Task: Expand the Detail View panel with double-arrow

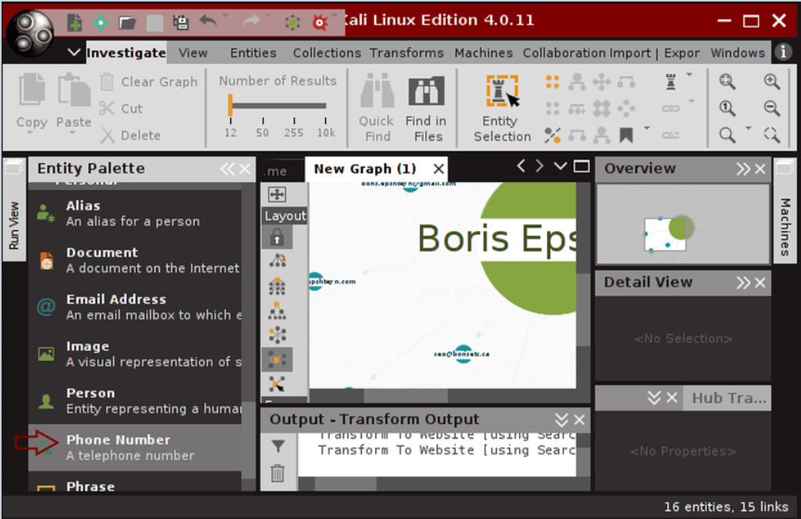Action: (742, 283)
